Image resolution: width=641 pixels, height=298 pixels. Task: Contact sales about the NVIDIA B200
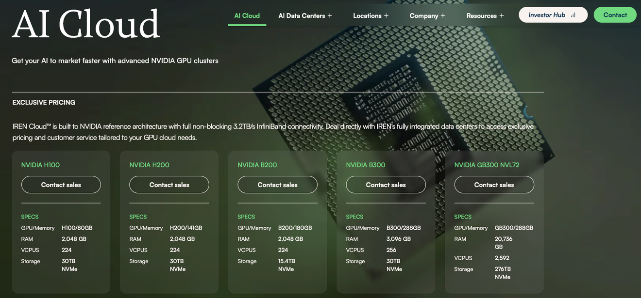point(277,185)
